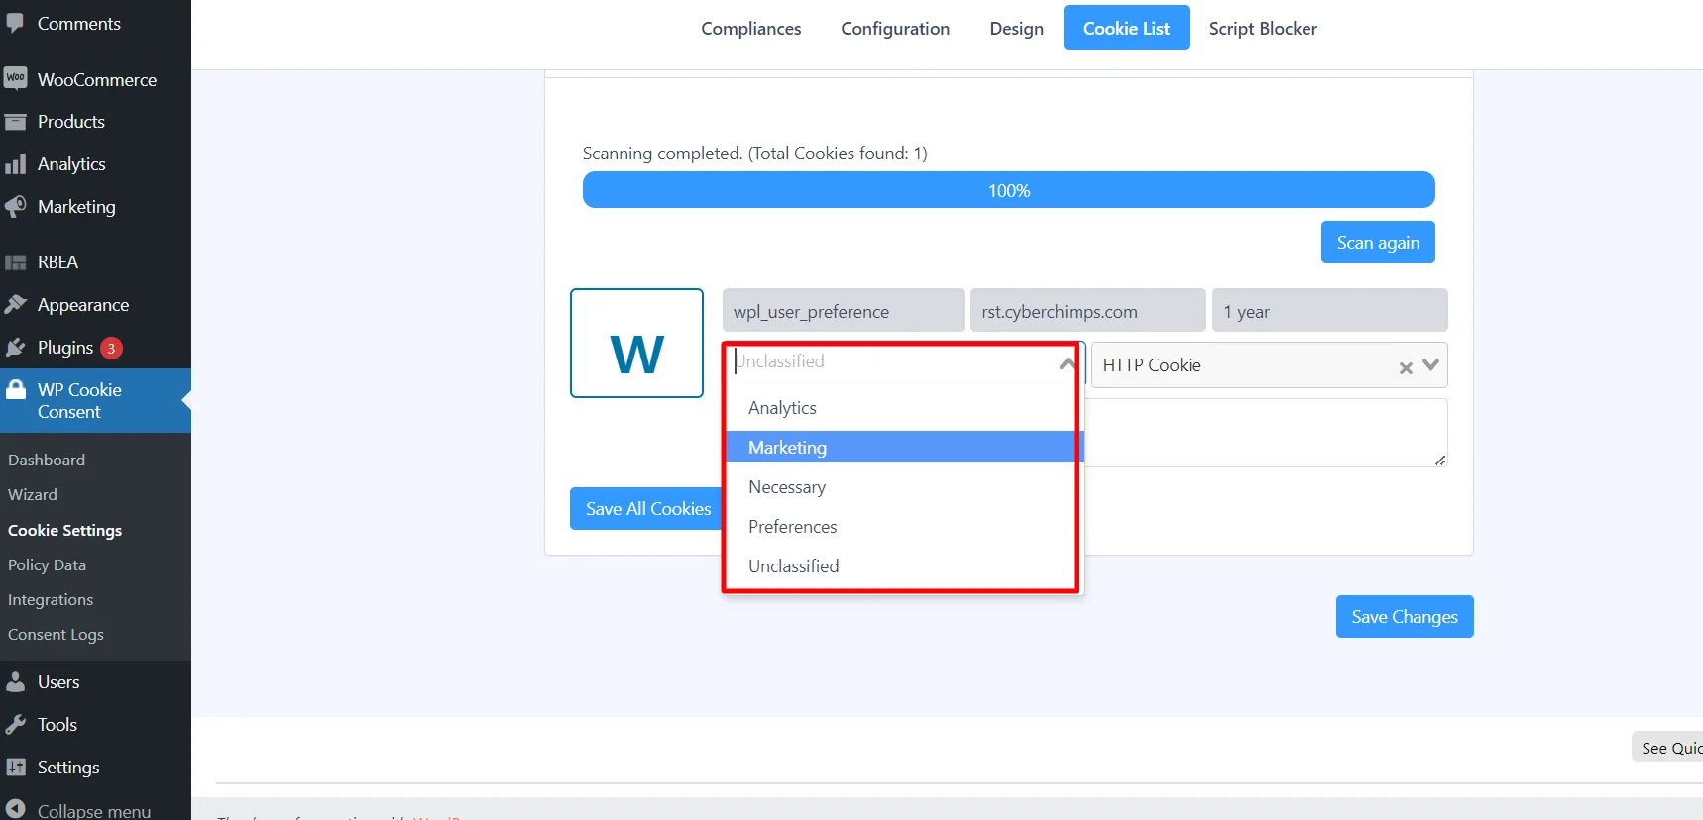Image resolution: width=1703 pixels, height=820 pixels.
Task: Click the Plugins plug icon
Action: (x=15, y=348)
